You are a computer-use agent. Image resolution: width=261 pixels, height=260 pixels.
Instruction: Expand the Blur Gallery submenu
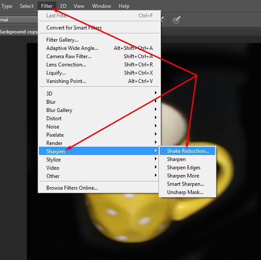(x=100, y=110)
